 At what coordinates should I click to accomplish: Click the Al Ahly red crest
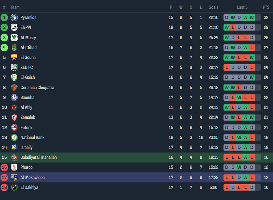point(14,108)
